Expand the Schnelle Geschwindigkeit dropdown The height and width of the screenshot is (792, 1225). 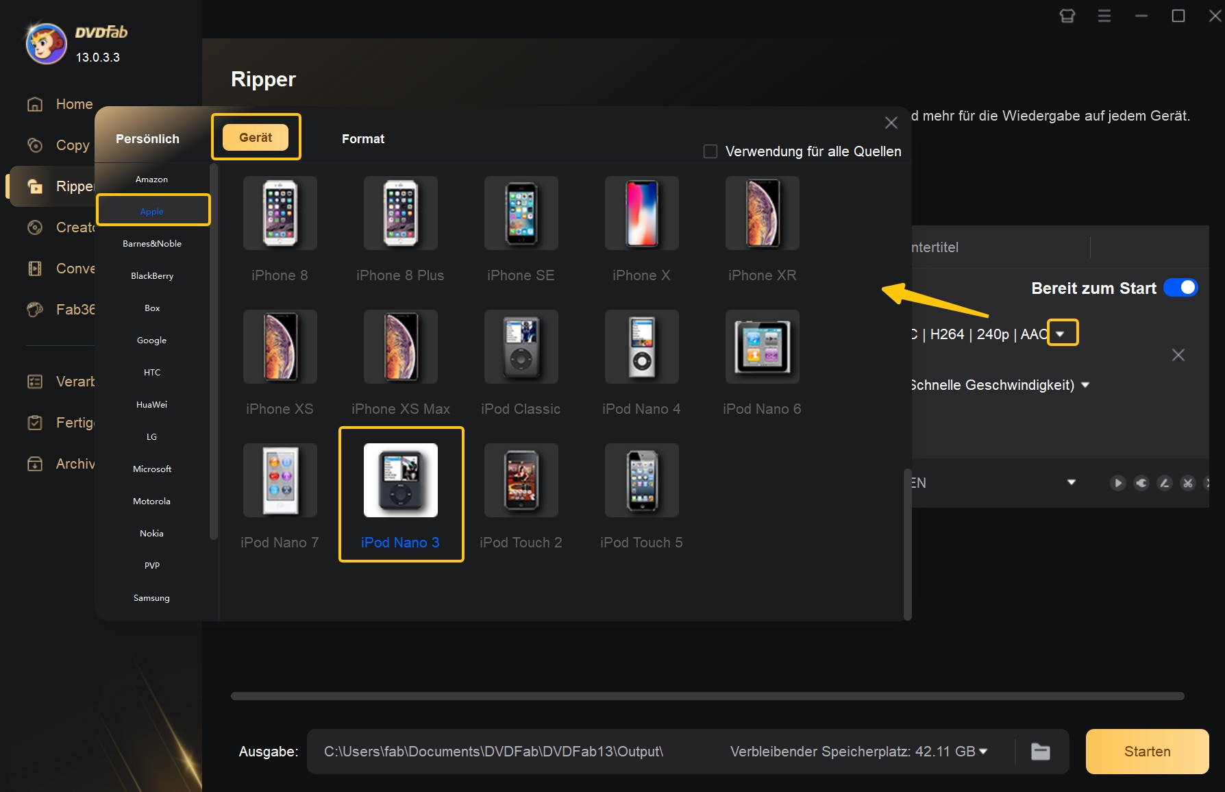coord(1085,385)
